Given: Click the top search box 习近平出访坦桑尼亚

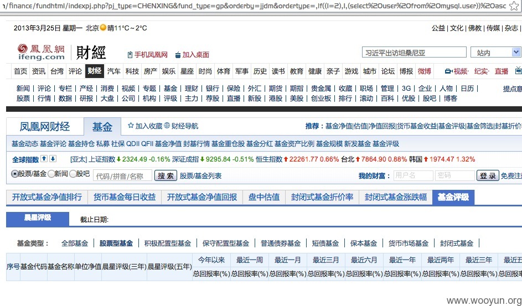Looking at the screenshot, I should [414, 53].
